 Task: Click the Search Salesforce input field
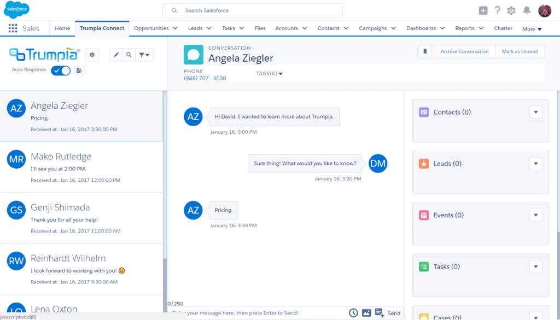point(252,10)
